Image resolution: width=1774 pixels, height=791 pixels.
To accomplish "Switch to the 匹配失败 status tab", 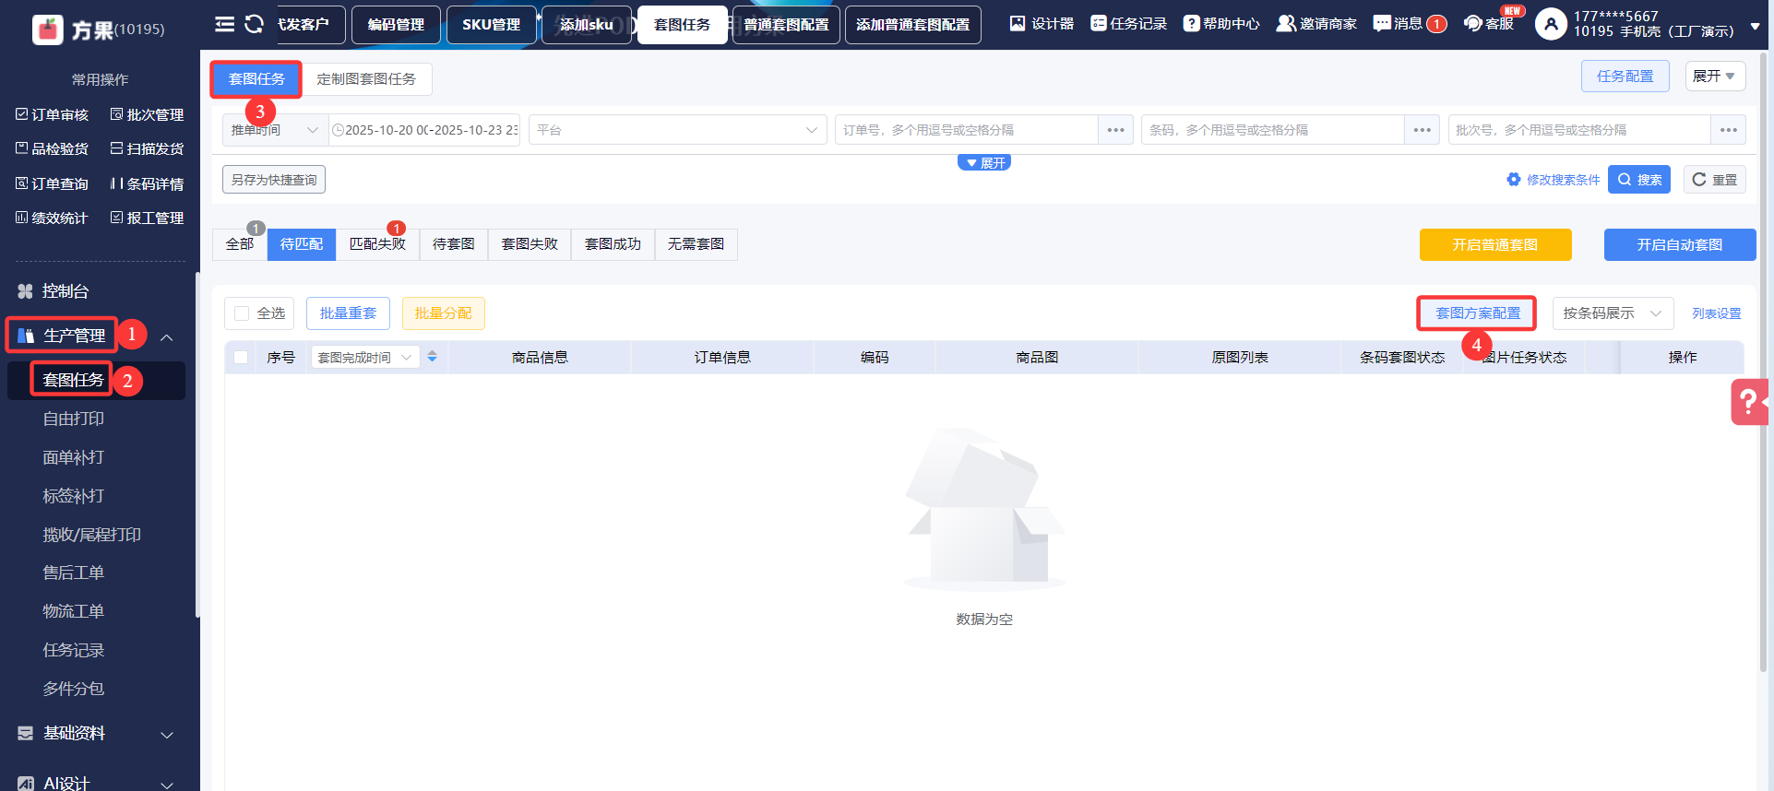I will point(377,244).
